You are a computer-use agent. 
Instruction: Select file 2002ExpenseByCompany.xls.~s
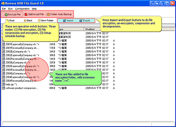pyautogui.click(x=22, y=55)
